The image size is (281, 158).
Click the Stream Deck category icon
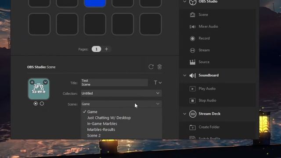193,114
